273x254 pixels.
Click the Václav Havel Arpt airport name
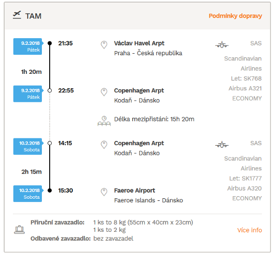tap(139, 43)
